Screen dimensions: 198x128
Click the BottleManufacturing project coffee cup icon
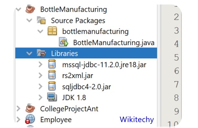tap(30, 9)
